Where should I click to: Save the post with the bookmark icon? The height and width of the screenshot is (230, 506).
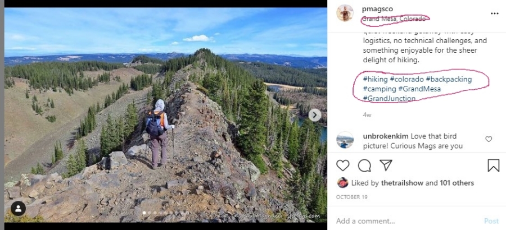pos(493,165)
